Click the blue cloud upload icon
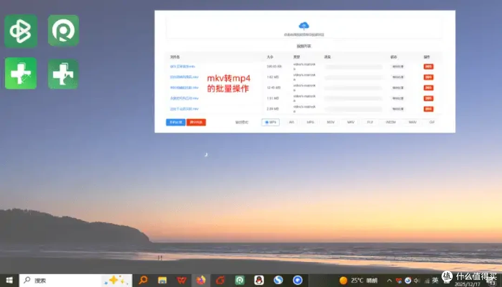 click(x=304, y=25)
